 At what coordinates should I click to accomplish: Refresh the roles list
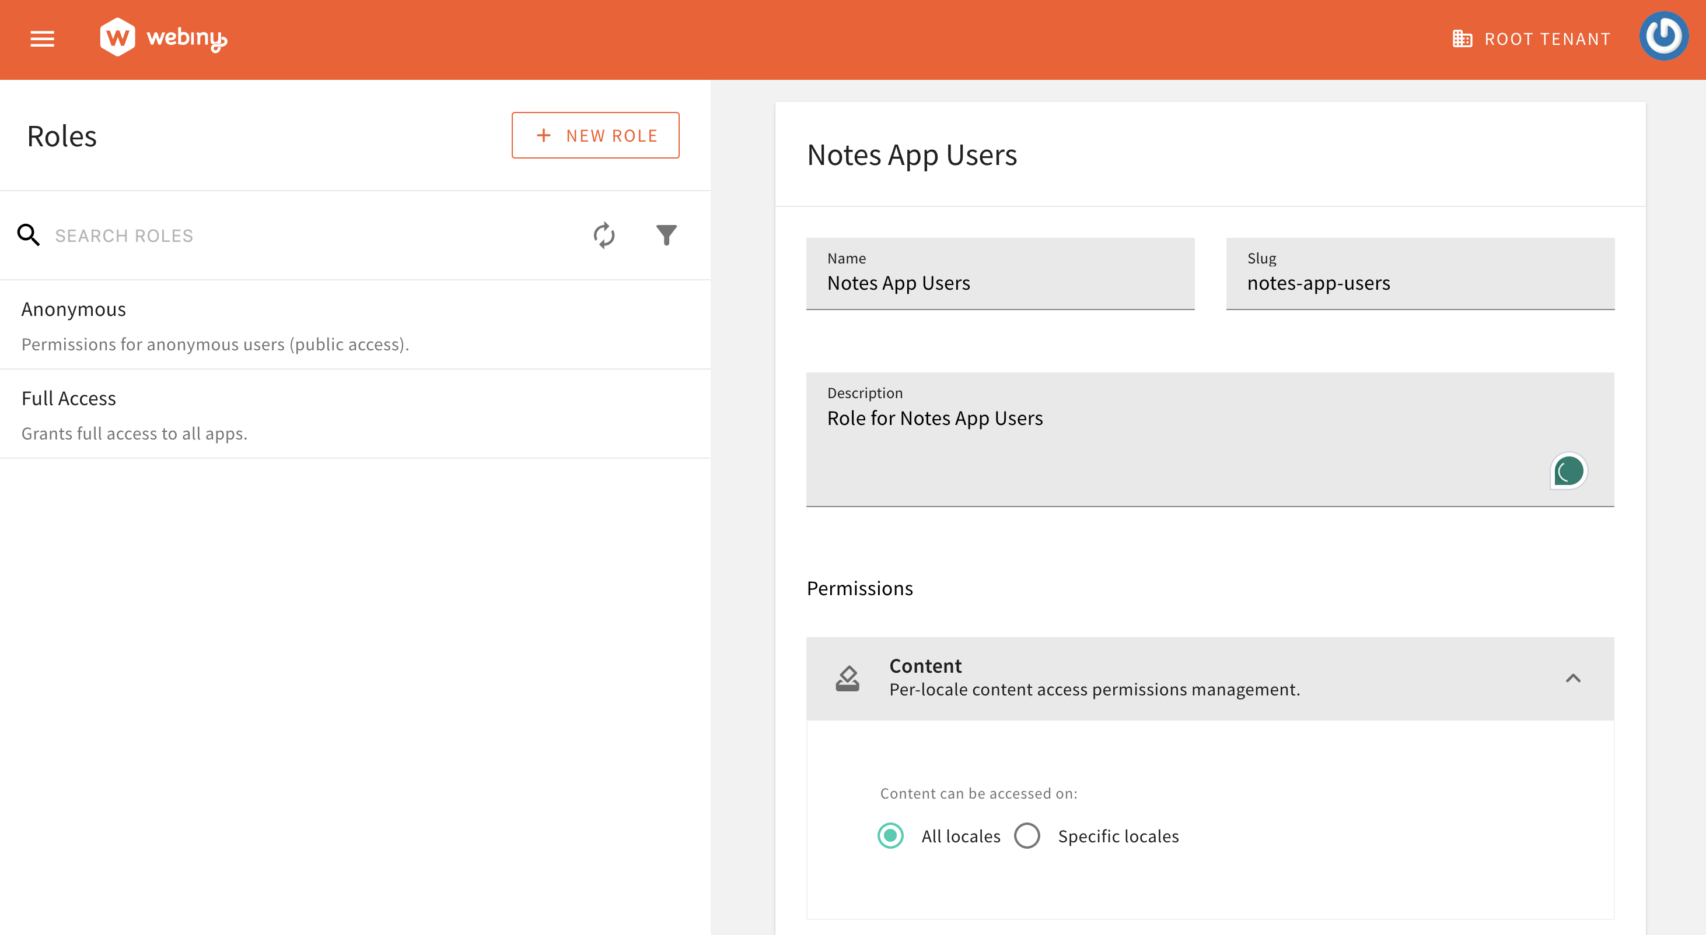click(603, 235)
